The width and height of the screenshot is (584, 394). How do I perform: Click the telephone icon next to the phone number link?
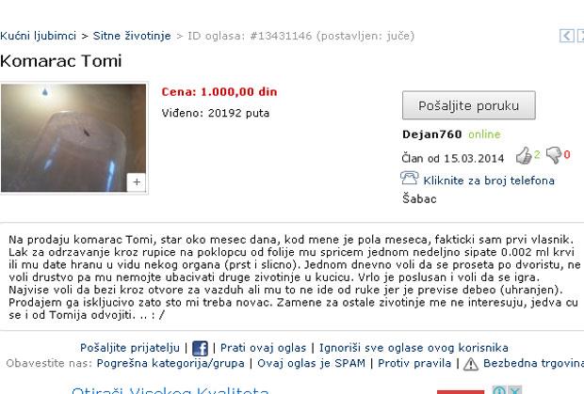410,178
